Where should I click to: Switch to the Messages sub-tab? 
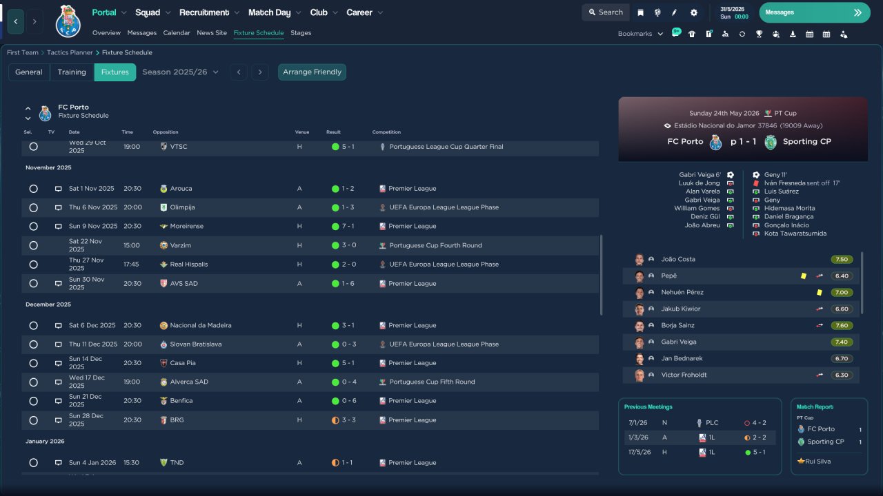click(x=142, y=33)
